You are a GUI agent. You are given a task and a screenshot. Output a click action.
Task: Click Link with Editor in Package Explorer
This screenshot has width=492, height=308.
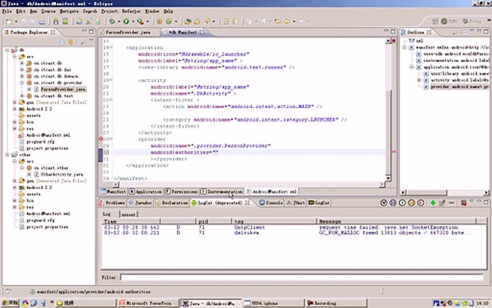click(x=71, y=41)
